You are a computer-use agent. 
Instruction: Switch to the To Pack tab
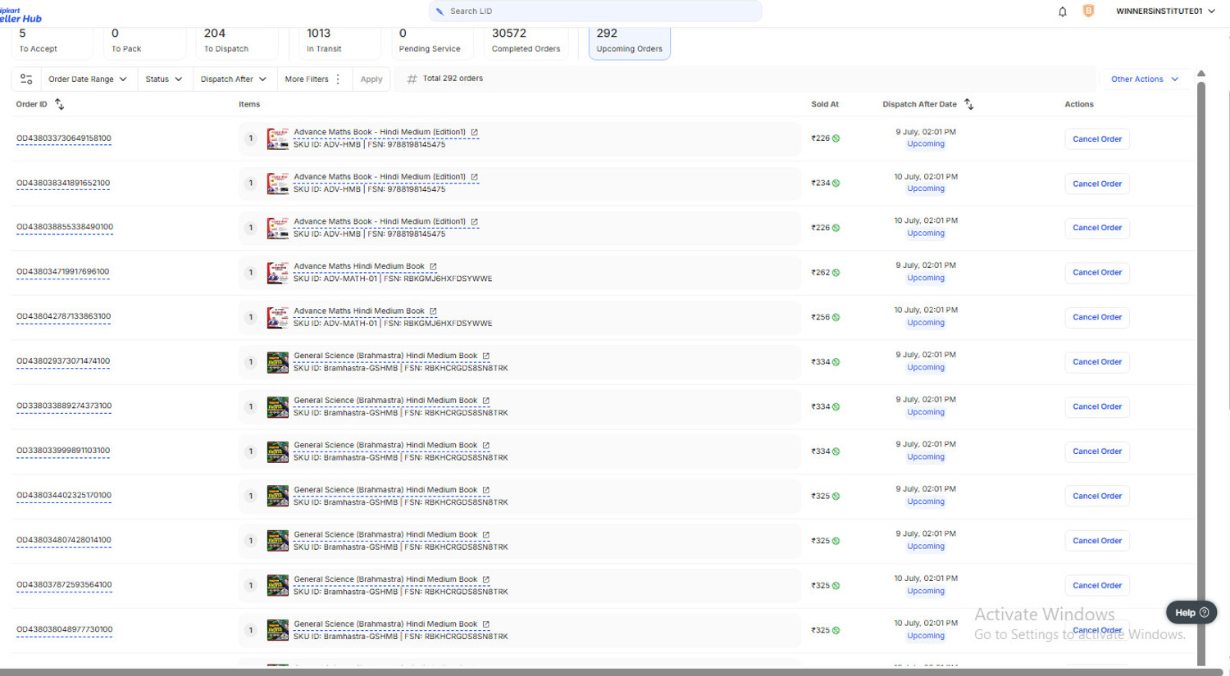point(145,41)
